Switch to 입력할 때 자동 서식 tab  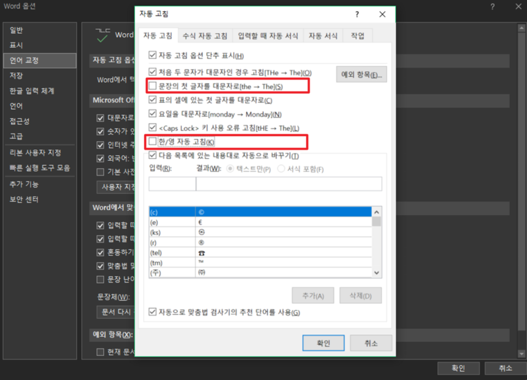[268, 36]
